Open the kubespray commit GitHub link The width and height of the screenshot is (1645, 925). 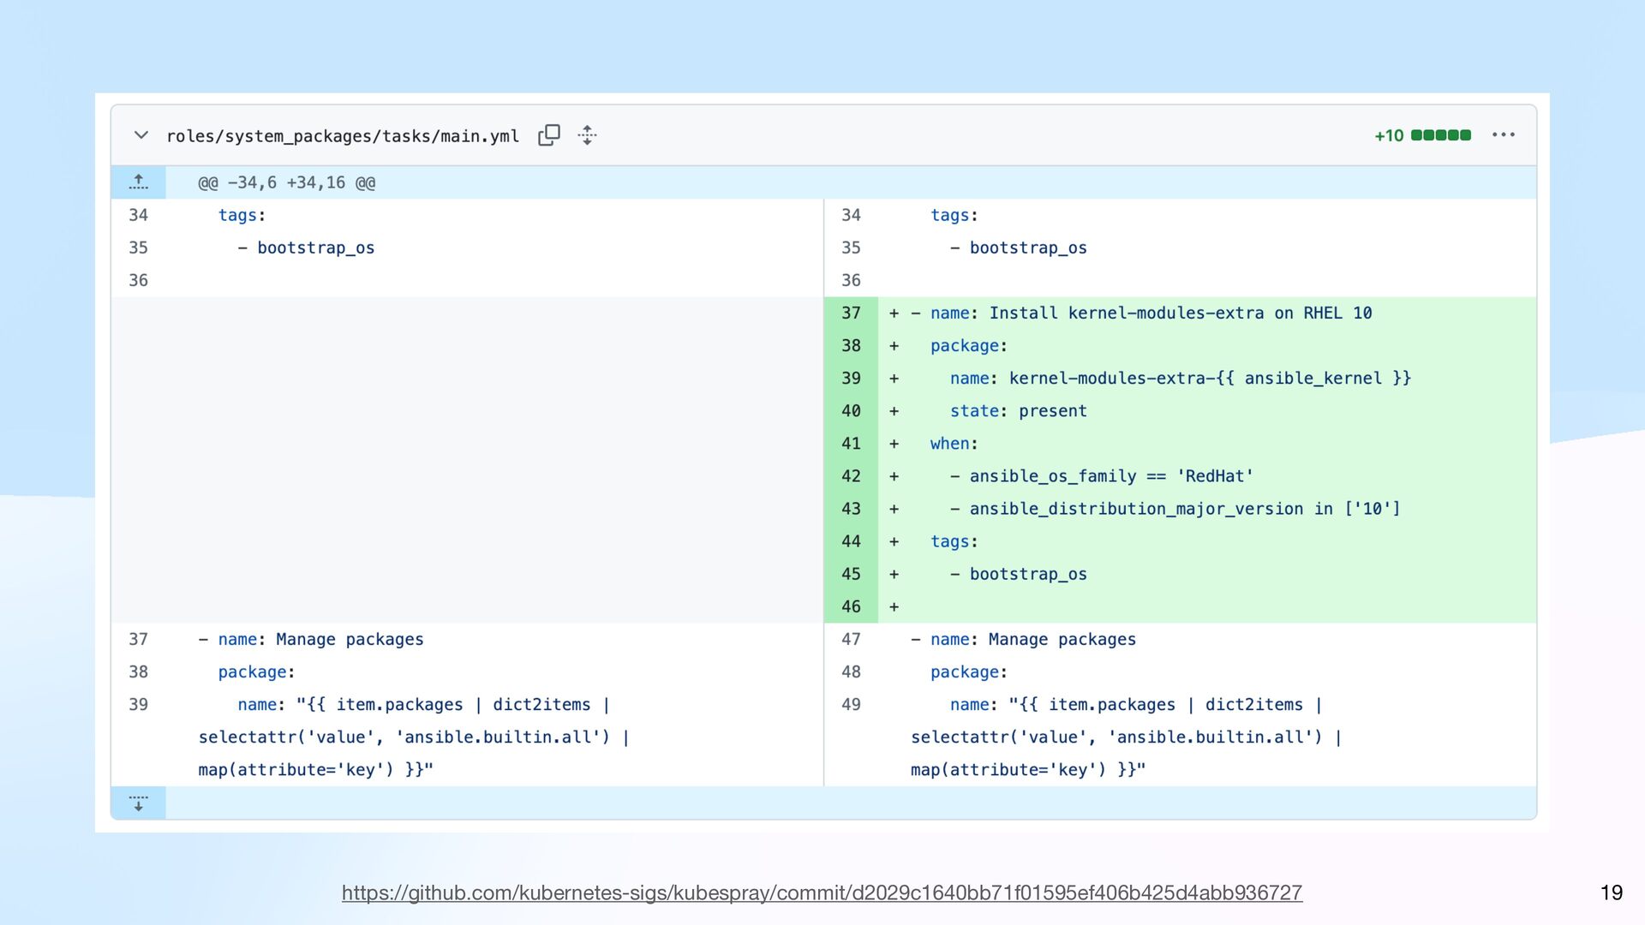coord(822,892)
